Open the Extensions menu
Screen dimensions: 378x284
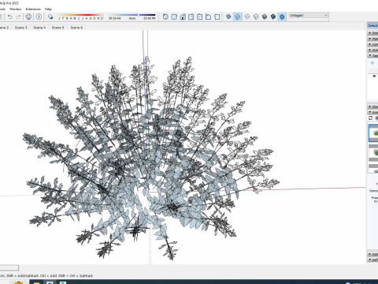(33, 9)
